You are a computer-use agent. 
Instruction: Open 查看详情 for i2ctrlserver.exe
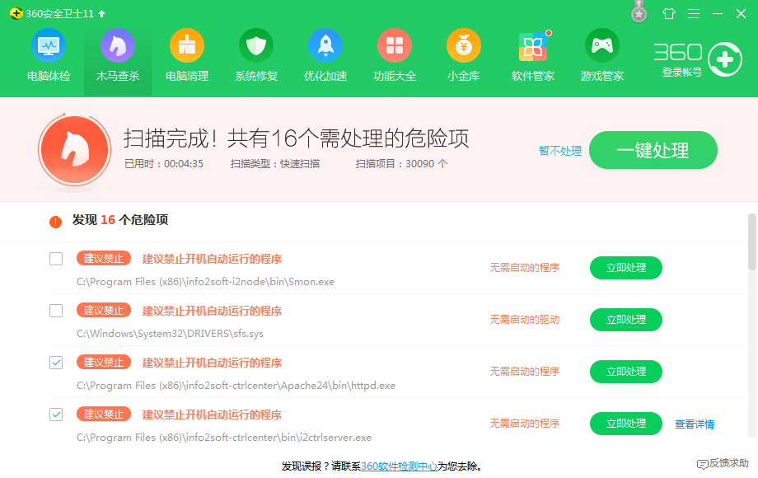[x=695, y=424]
